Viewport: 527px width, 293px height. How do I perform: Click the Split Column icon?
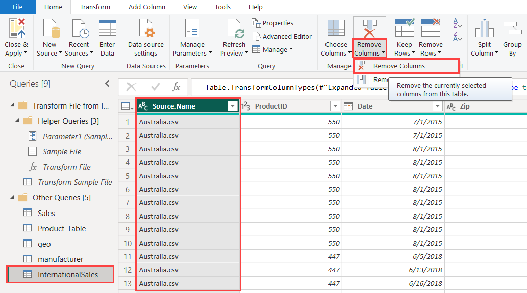484,28
